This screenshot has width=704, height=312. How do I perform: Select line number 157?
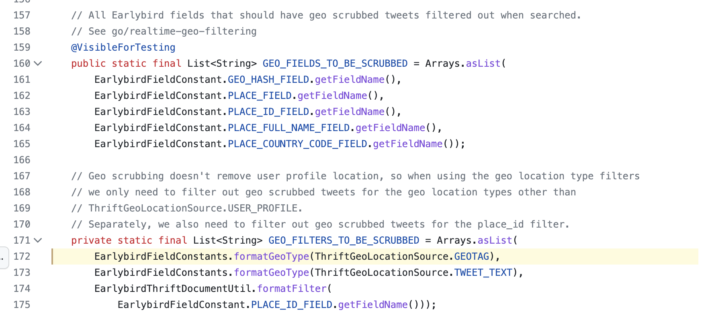(x=22, y=15)
